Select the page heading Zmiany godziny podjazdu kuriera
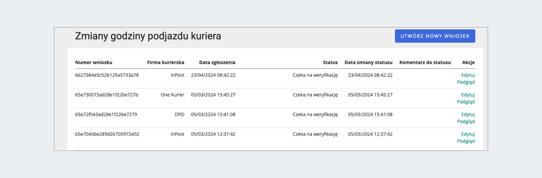Viewport: 542px width, 178px height. [148, 36]
